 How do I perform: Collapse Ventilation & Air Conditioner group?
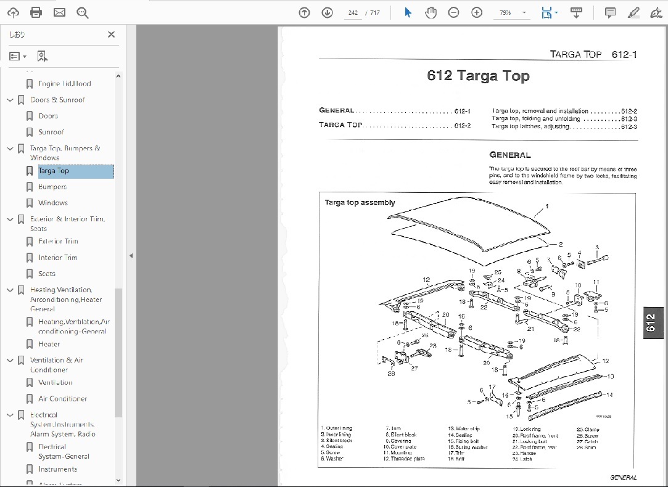(10, 360)
